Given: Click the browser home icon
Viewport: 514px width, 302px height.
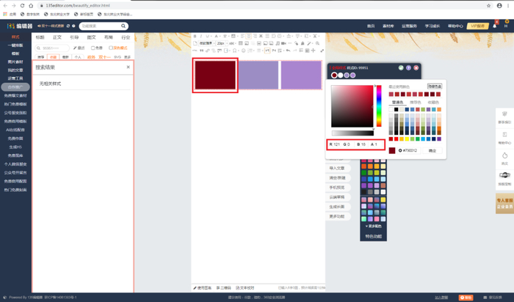Looking at the screenshot, I should [31, 6].
